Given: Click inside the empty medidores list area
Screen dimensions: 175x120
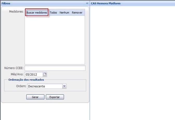Looking at the screenshot, I should [55, 40].
